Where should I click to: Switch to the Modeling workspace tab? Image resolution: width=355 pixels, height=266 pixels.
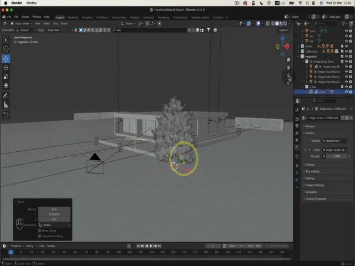click(73, 17)
